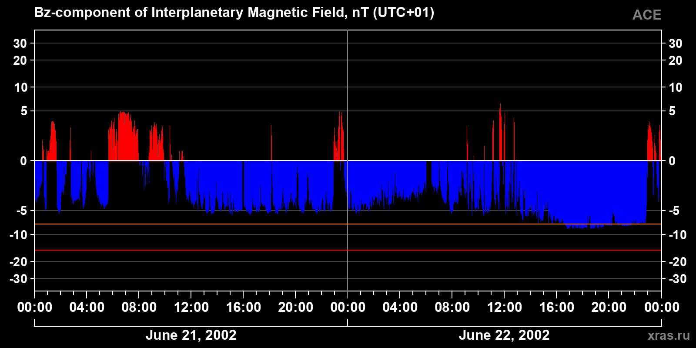
Task: Select the "June 22, 2002" date label
Action: (x=504, y=335)
